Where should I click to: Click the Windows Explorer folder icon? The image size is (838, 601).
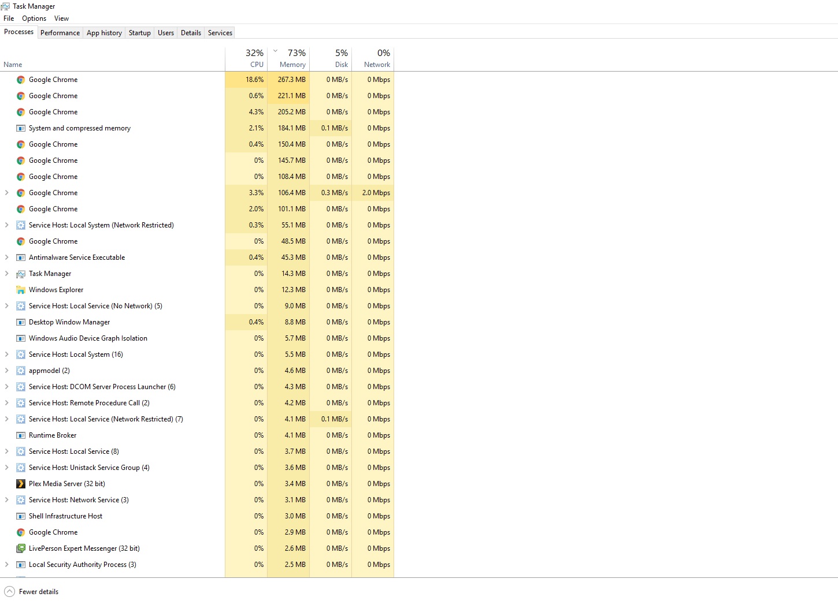[x=21, y=290]
